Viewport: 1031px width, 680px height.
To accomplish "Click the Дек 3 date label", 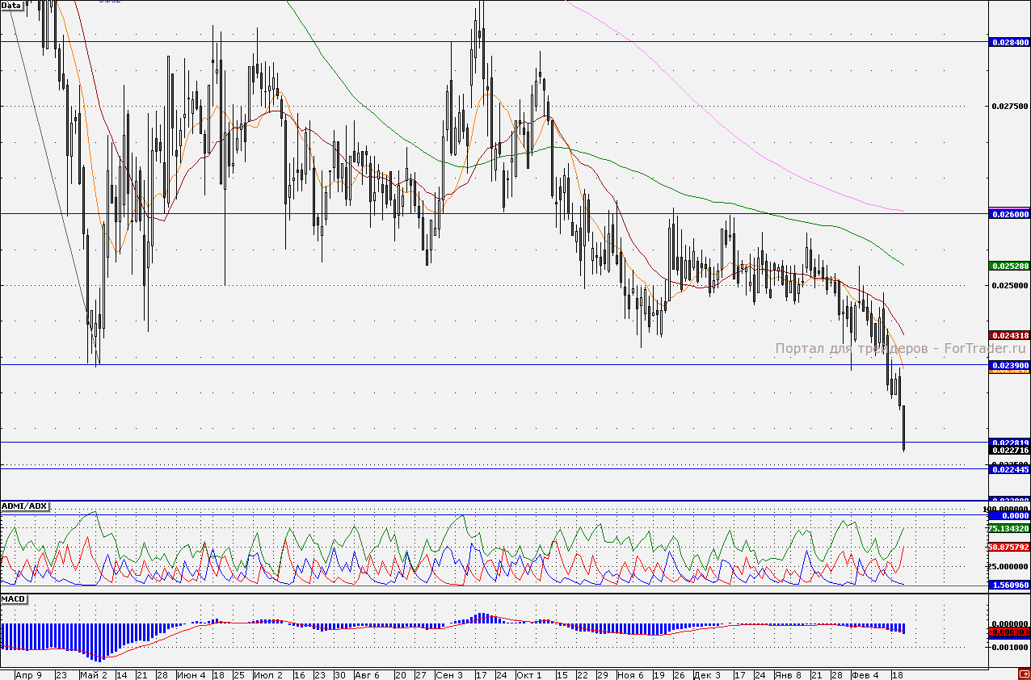I will [x=708, y=674].
